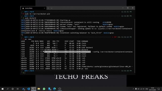Image resolution: width=162 pixels, height=91 pixels.
Task: Click the 'sudo dockerd' command text
Action: [x=30, y=18]
